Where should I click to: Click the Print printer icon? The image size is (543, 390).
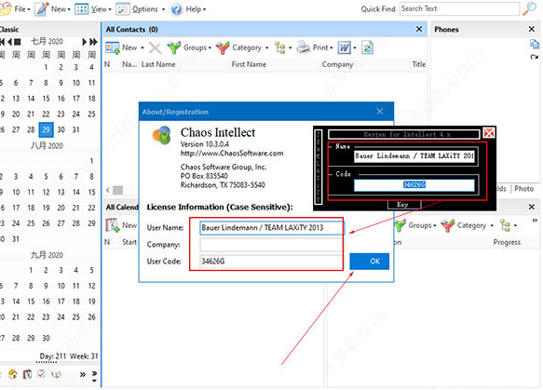click(x=304, y=47)
